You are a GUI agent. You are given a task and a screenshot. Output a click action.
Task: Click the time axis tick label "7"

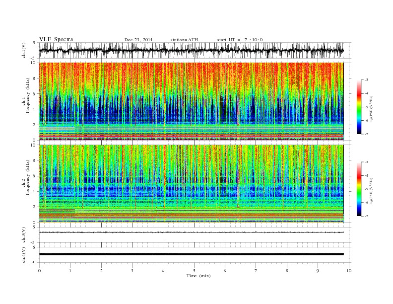[x=256, y=271]
